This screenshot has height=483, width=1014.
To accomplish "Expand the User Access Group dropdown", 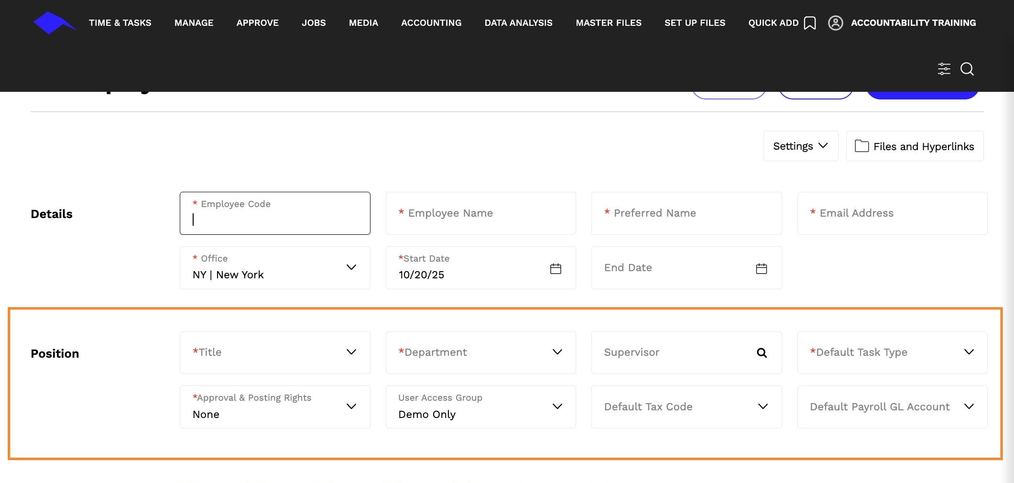I will (480, 407).
